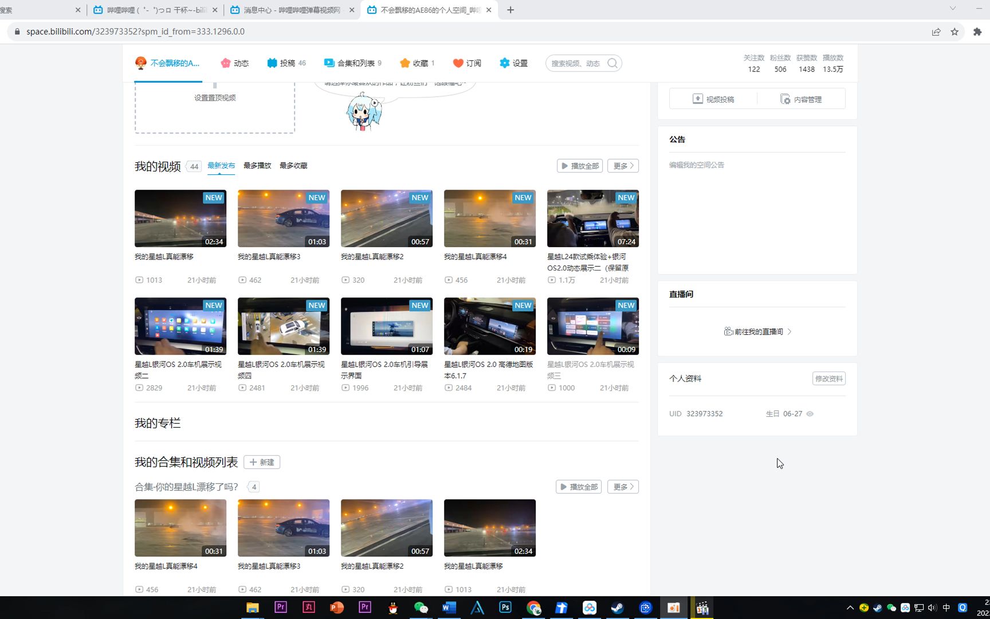Viewport: 990px width, 619px height.
Task: Click the address bar URL
Action: tap(135, 32)
